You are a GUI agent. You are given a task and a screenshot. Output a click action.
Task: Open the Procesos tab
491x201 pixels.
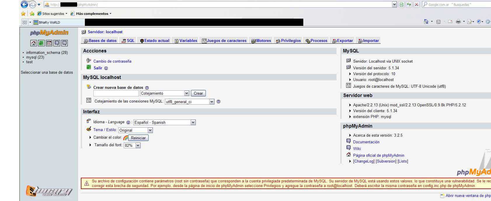(316, 40)
